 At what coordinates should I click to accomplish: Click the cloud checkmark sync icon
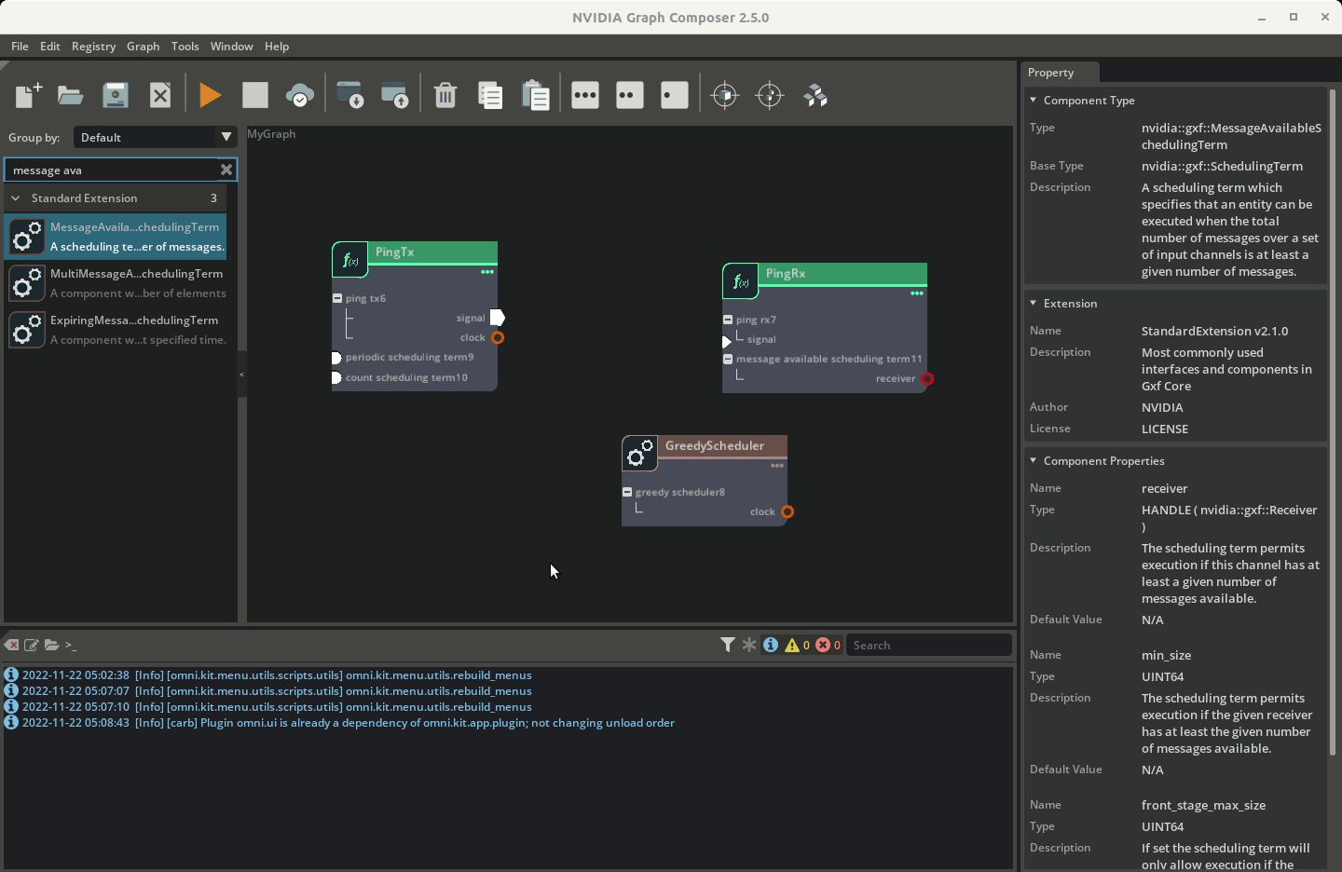click(300, 95)
